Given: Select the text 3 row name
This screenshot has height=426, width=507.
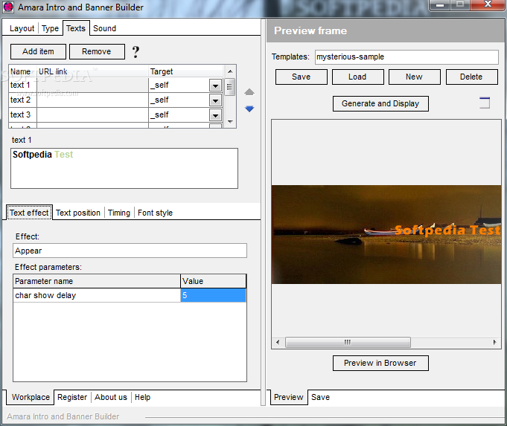Looking at the screenshot, I should coord(22,114).
